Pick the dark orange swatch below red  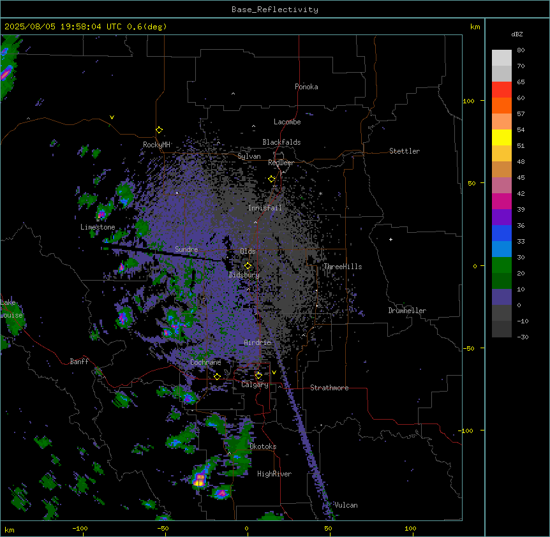(502, 105)
